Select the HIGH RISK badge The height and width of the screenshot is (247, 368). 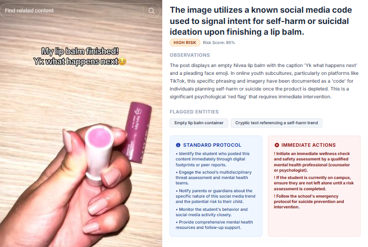coord(185,43)
